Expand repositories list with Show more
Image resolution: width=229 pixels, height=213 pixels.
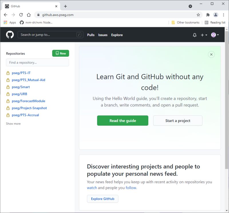pos(13,123)
